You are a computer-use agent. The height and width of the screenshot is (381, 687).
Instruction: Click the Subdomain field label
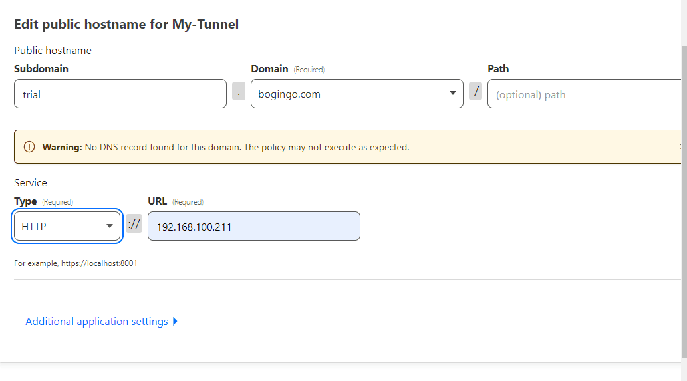tap(41, 68)
